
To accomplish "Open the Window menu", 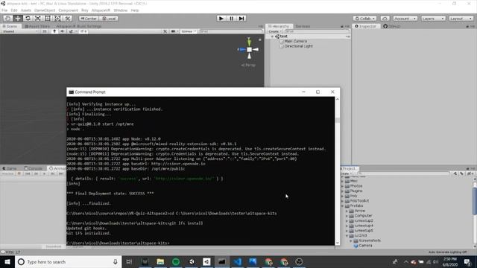I will pos(121,10).
